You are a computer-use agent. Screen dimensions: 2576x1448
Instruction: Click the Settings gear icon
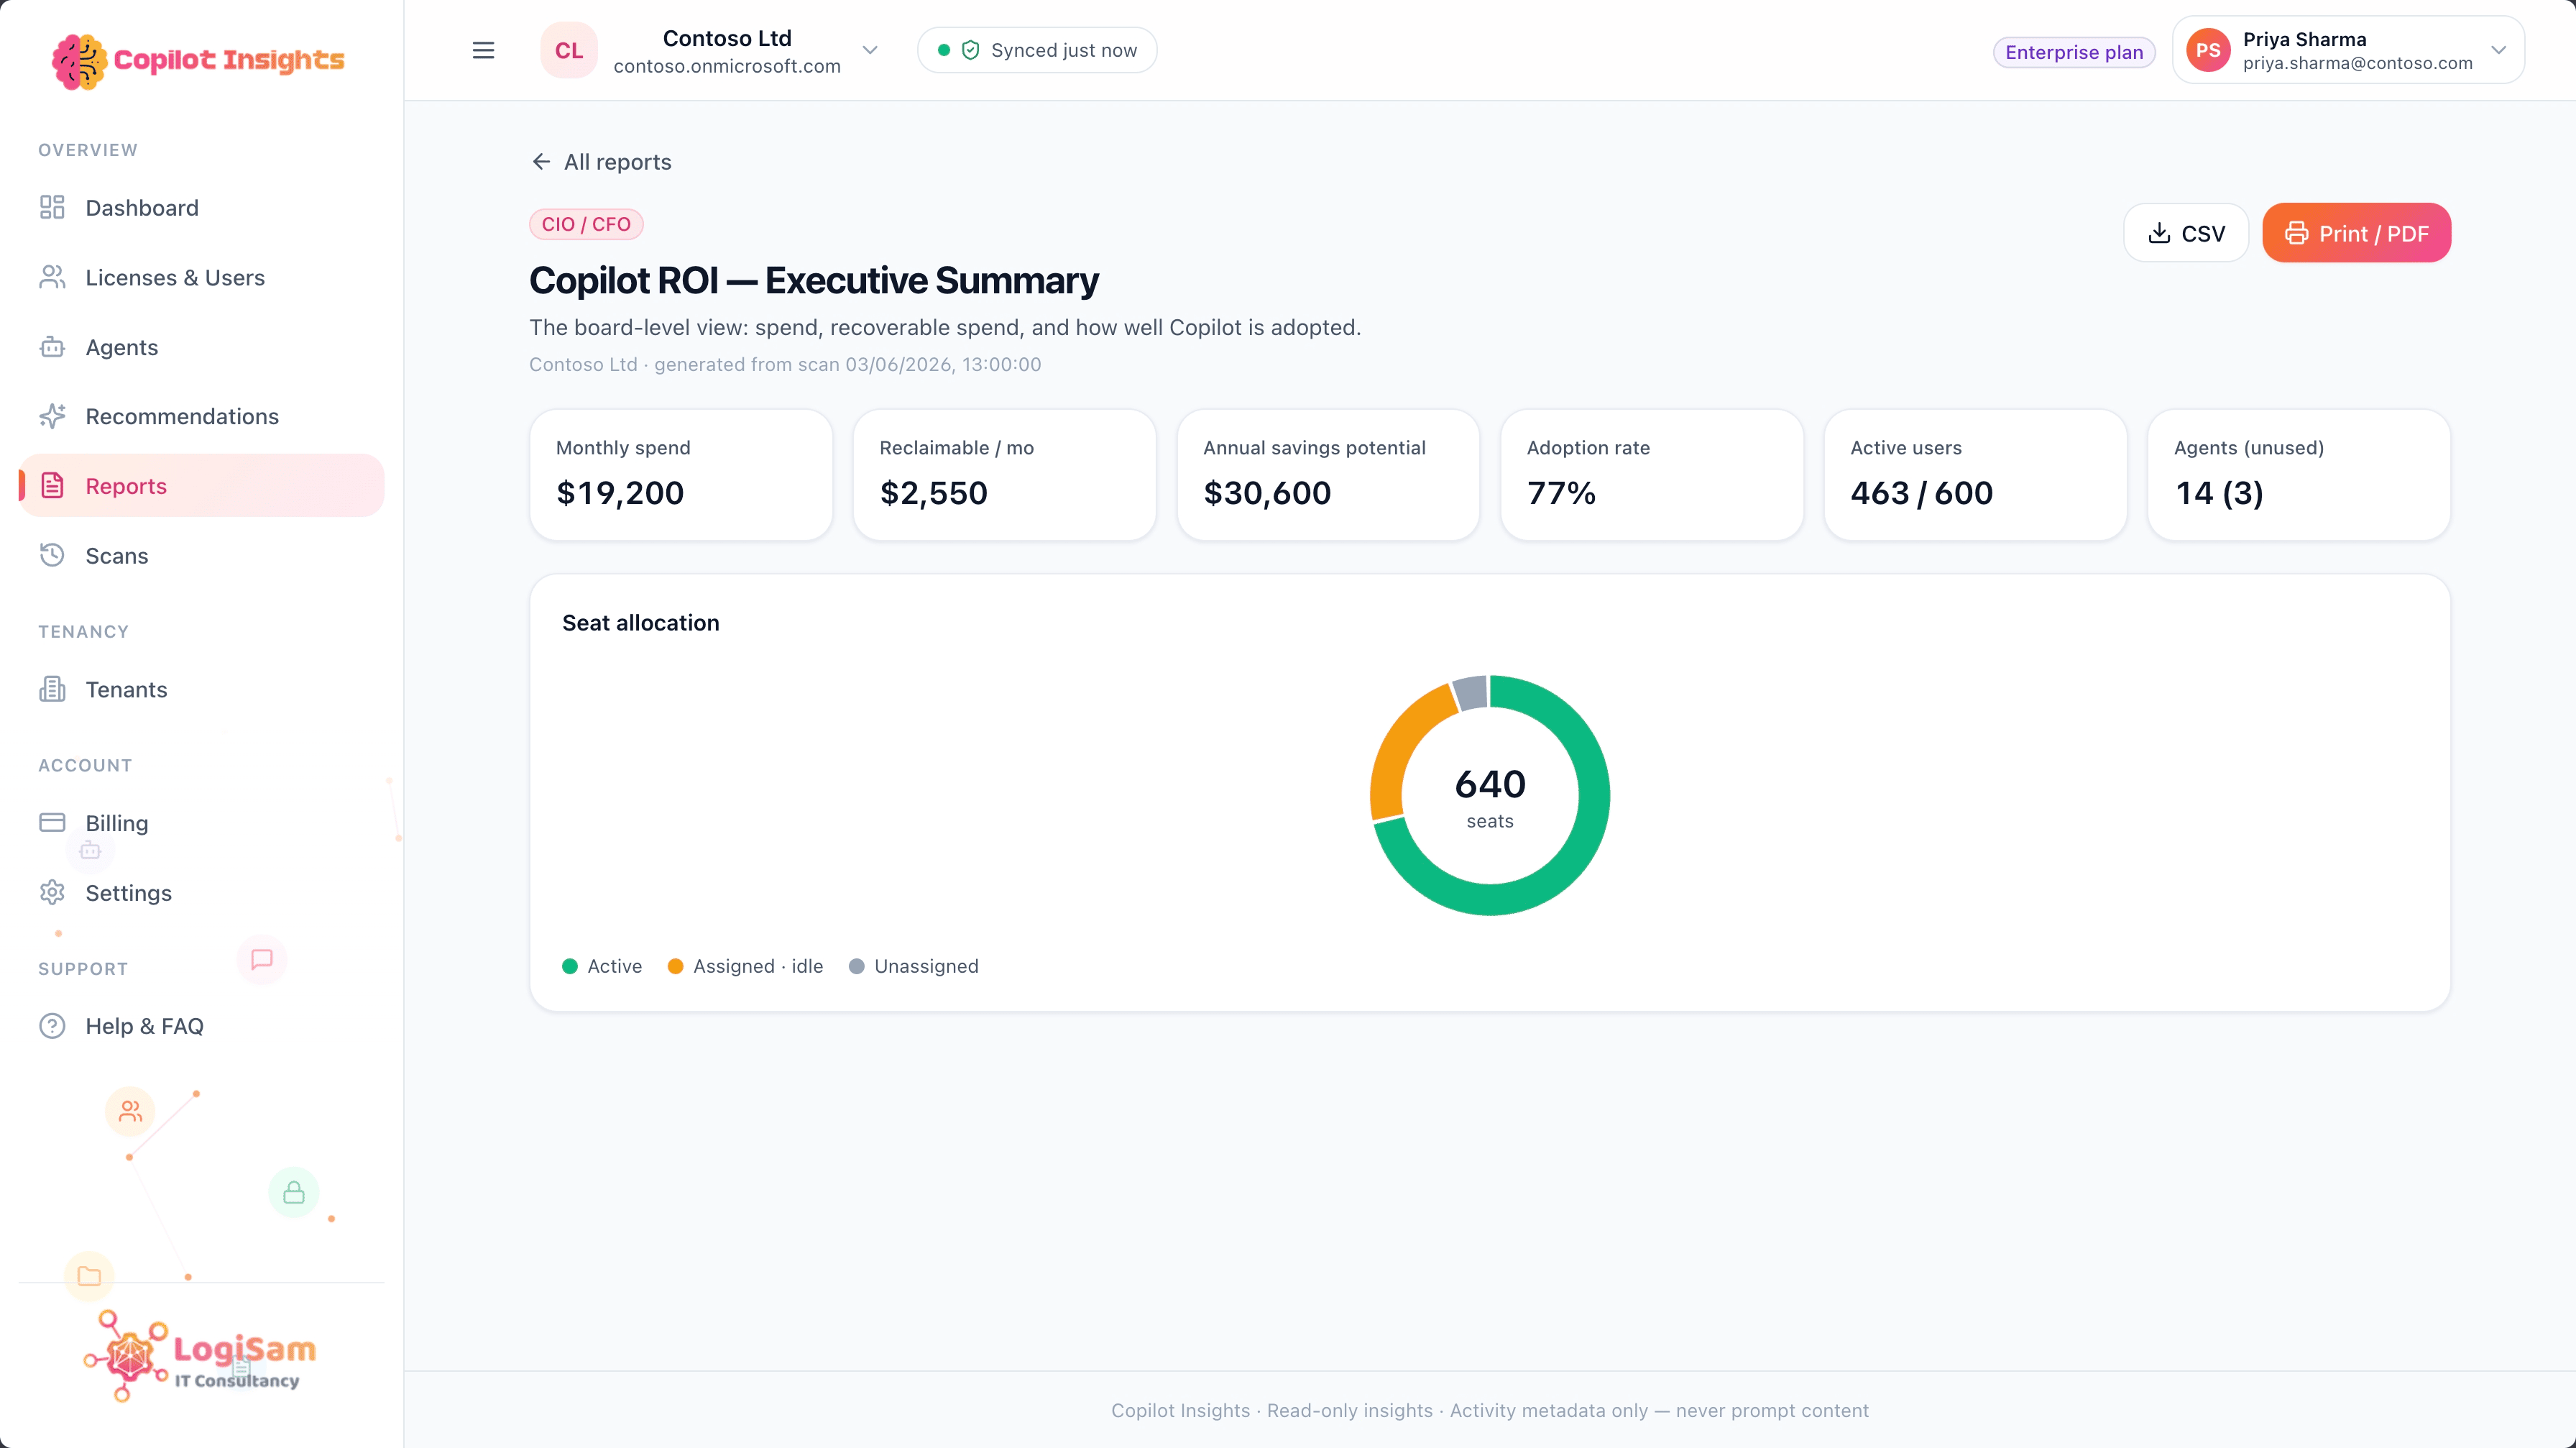[x=52, y=892]
